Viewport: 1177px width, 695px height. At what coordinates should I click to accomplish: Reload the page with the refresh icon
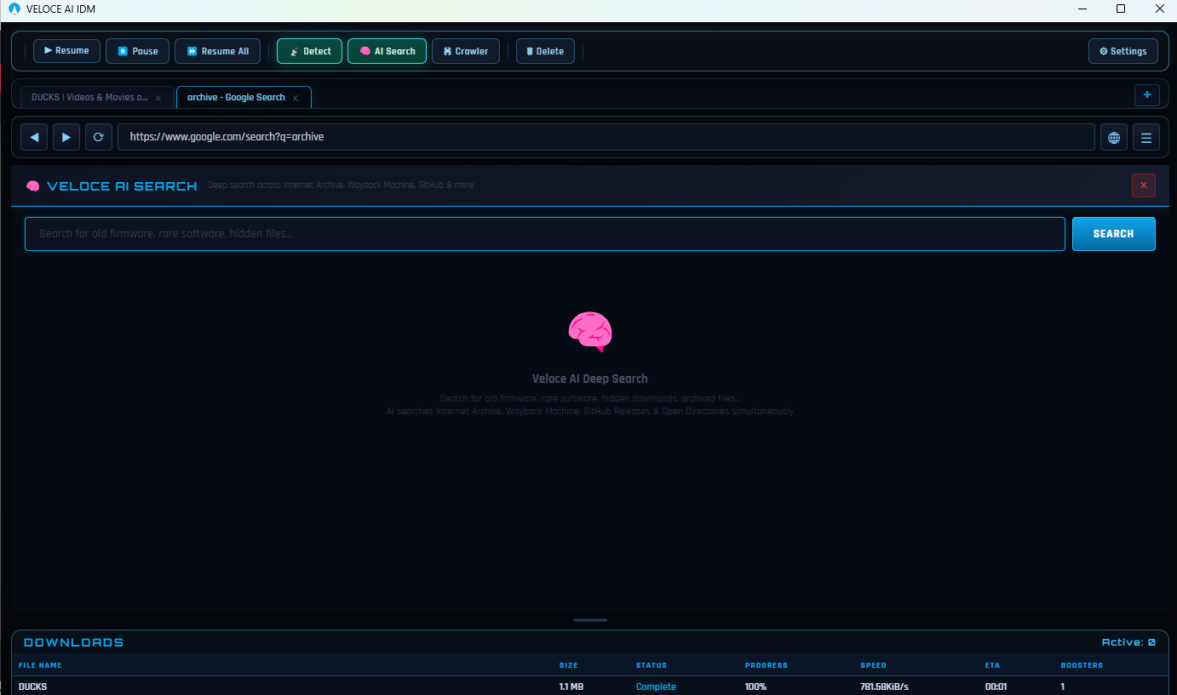pyautogui.click(x=99, y=137)
